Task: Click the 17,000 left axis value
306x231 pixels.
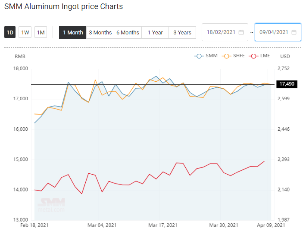Action: pyautogui.click(x=21, y=99)
